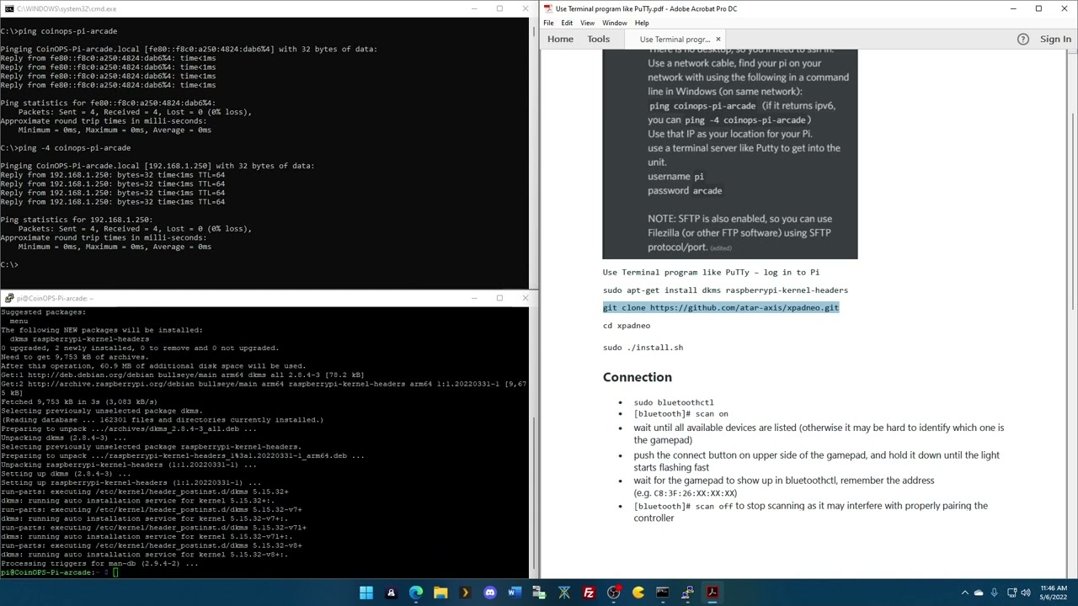Switch to Command Prompt taskbar icon
1078x606 pixels.
click(663, 593)
